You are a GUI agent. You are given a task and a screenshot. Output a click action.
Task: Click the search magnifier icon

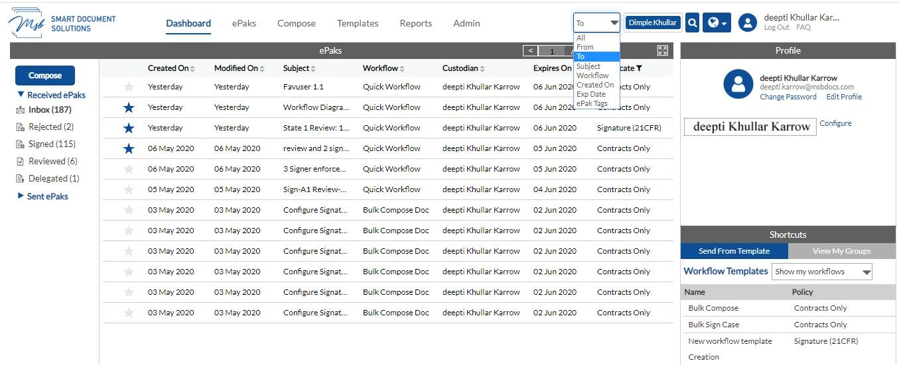(692, 23)
